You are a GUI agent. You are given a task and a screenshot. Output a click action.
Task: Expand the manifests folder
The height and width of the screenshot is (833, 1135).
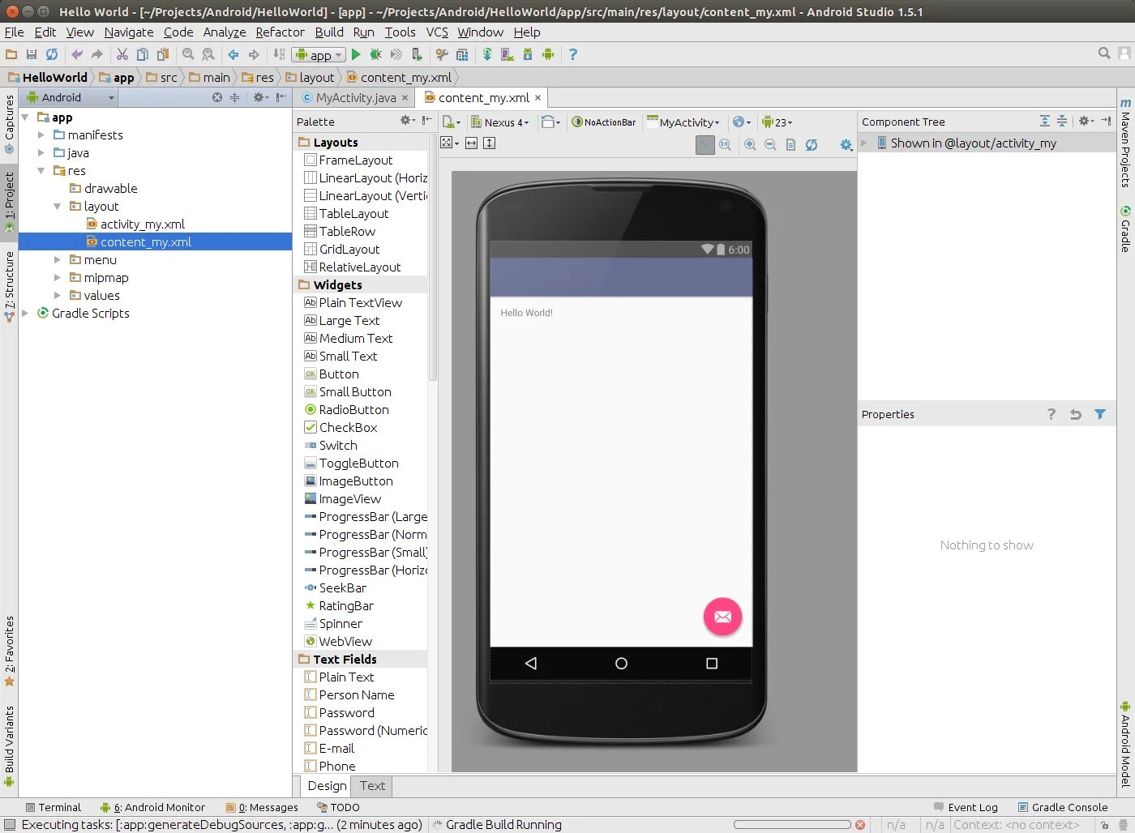[x=41, y=135]
